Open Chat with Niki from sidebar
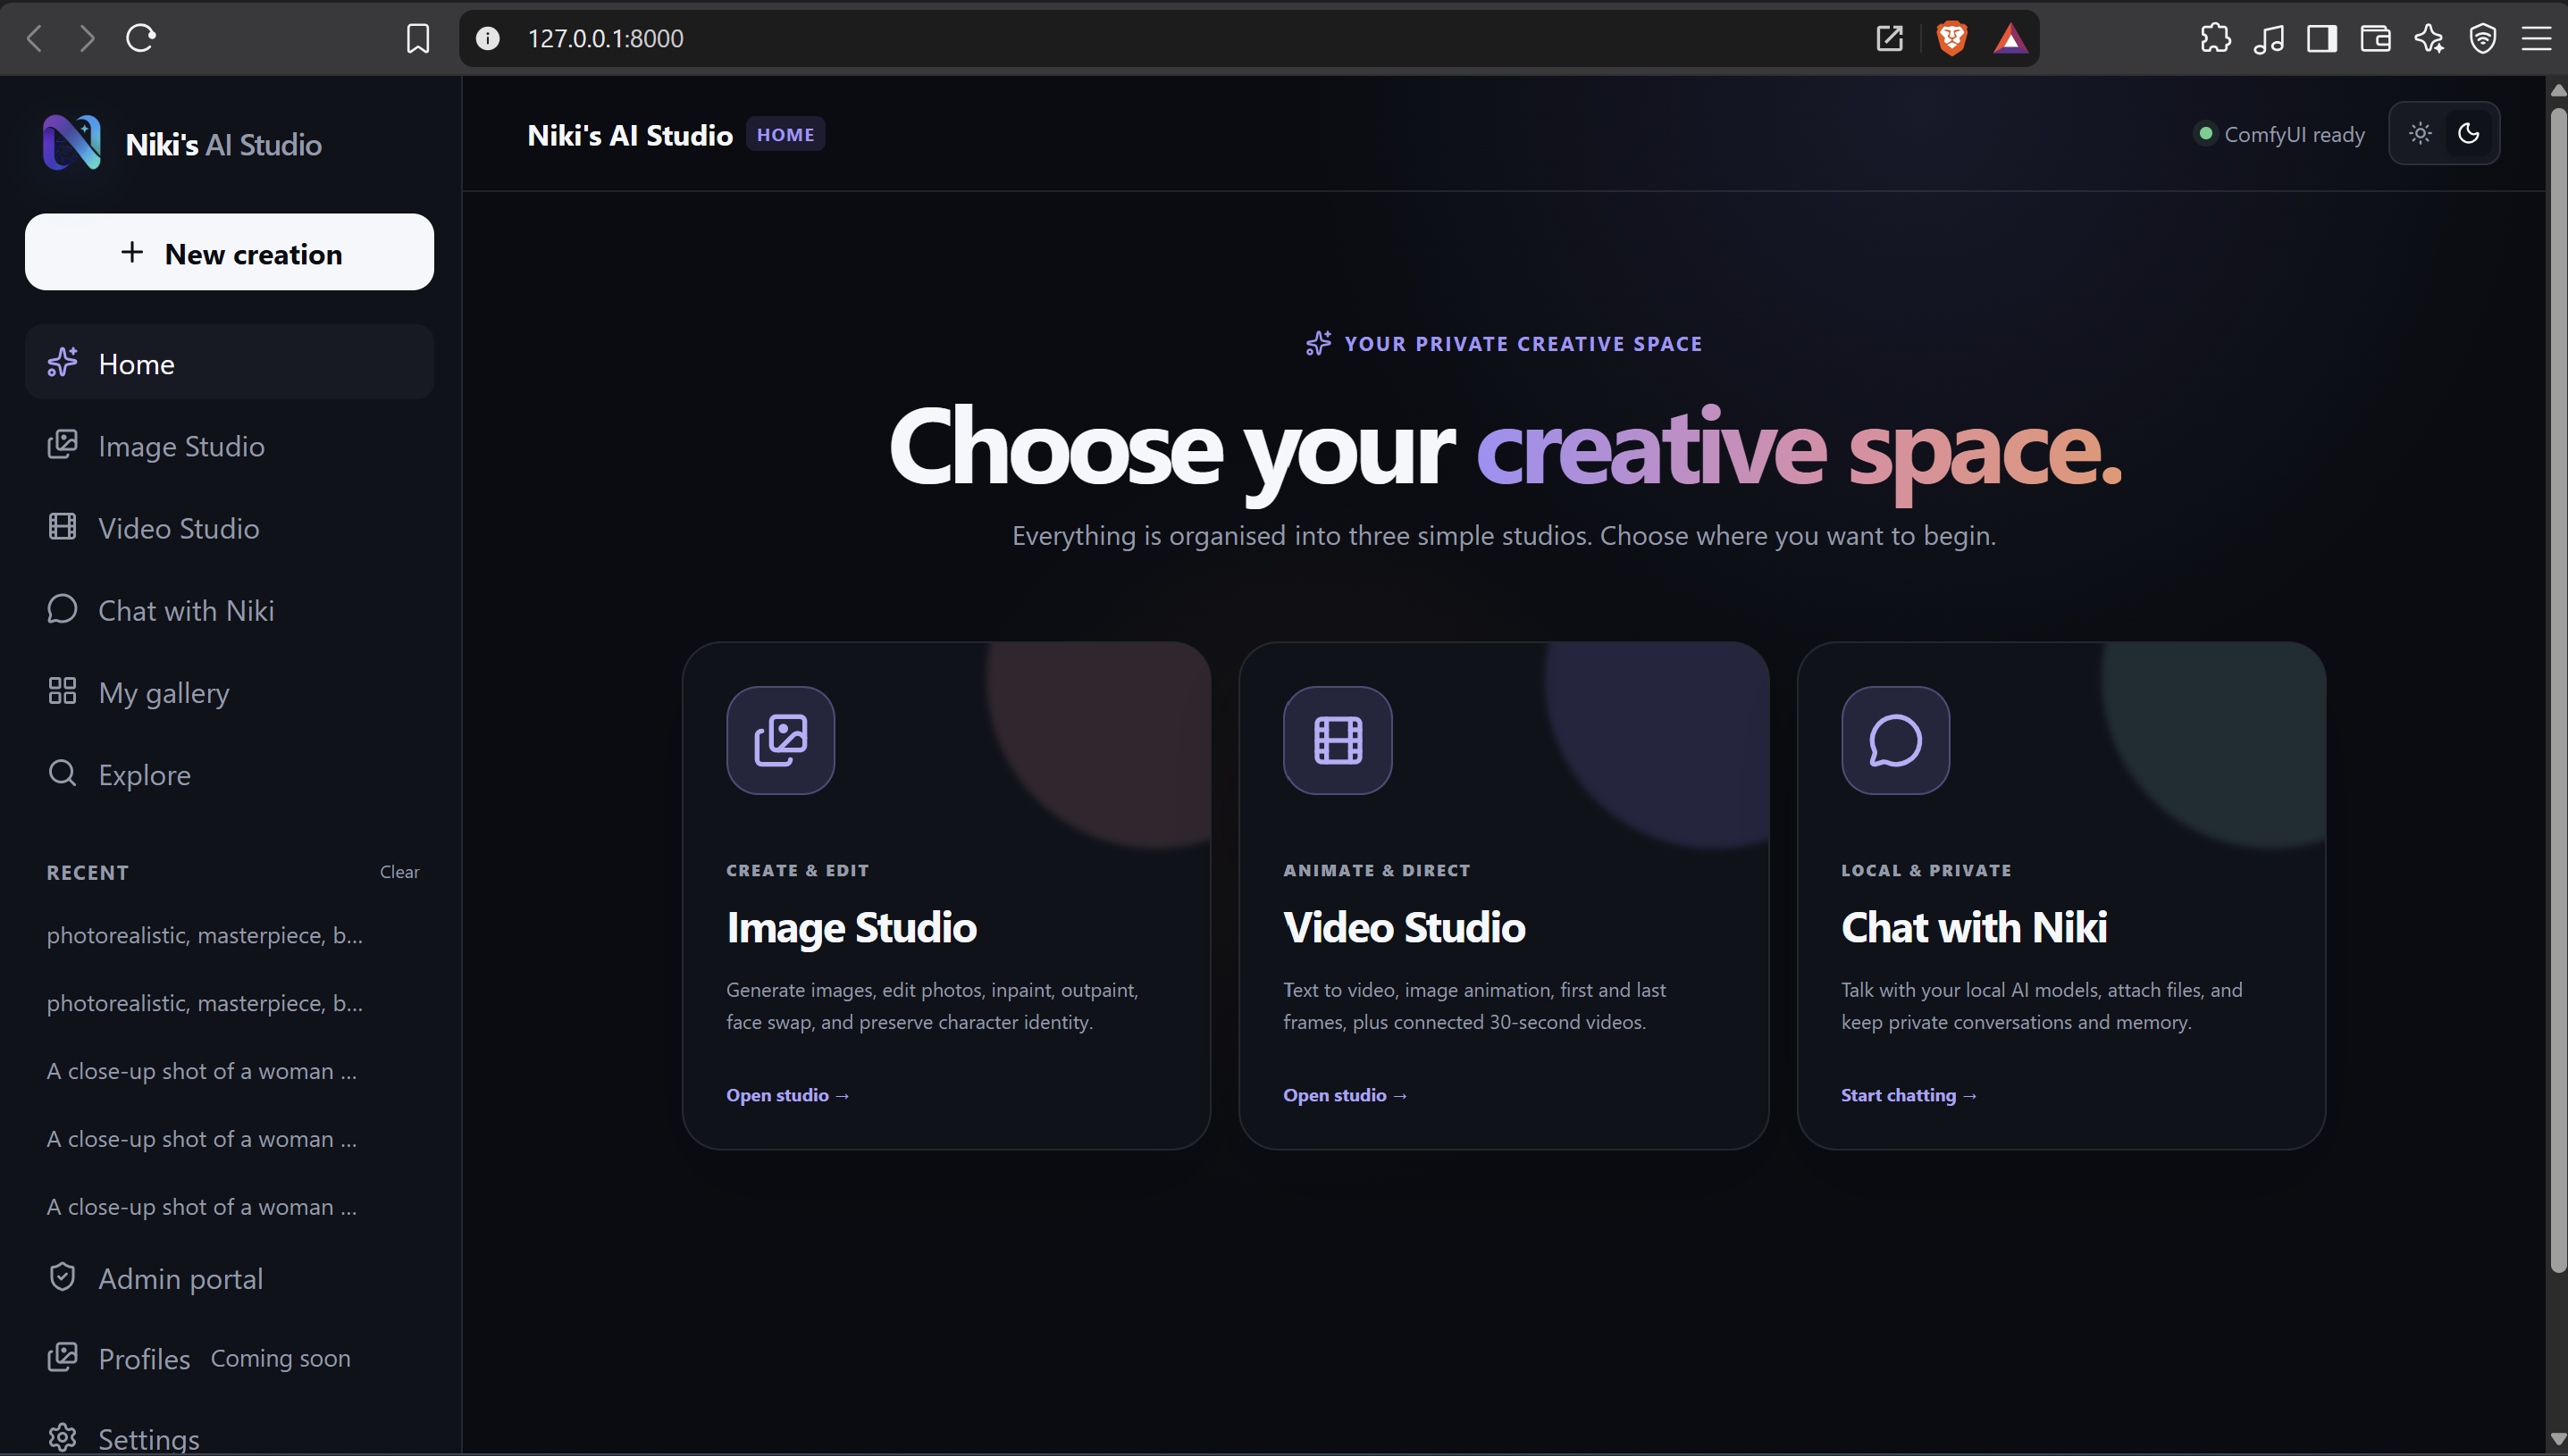 coord(229,609)
